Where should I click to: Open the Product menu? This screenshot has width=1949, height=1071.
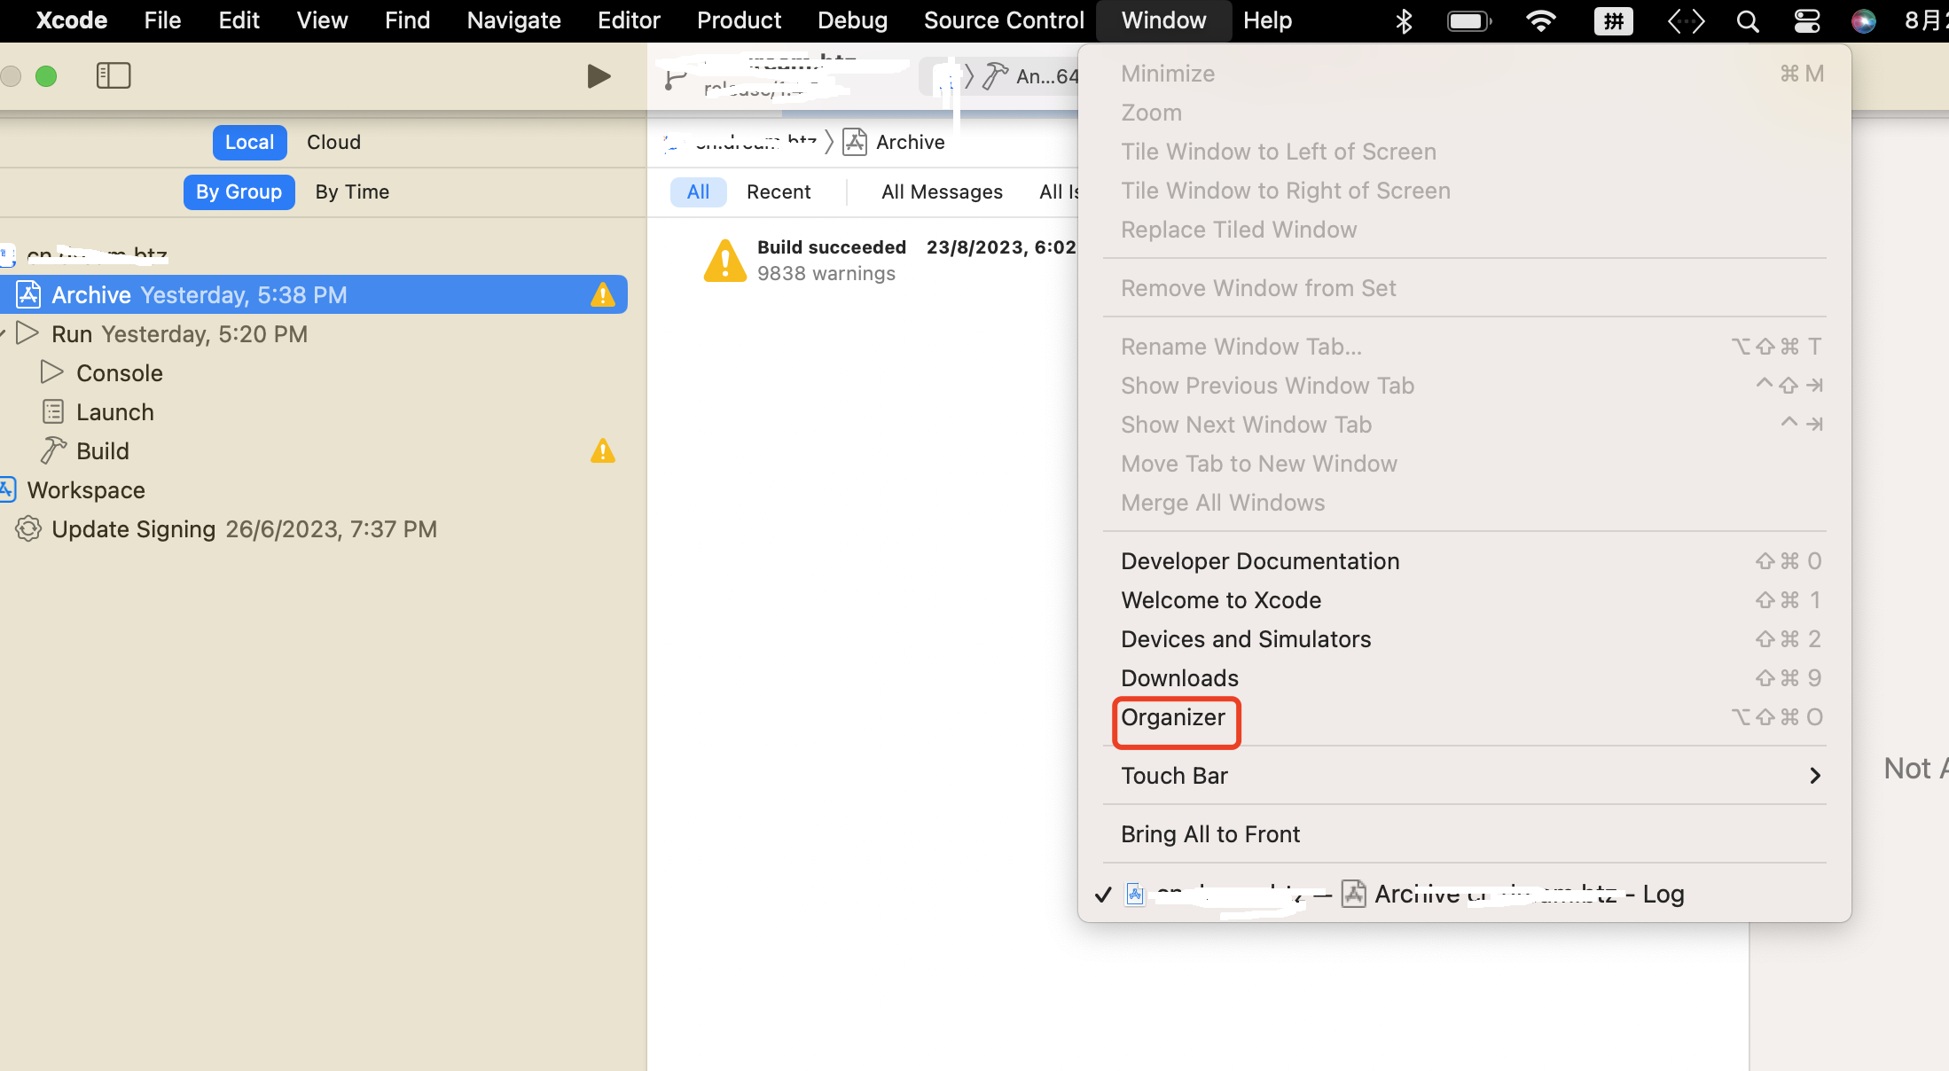click(x=739, y=20)
